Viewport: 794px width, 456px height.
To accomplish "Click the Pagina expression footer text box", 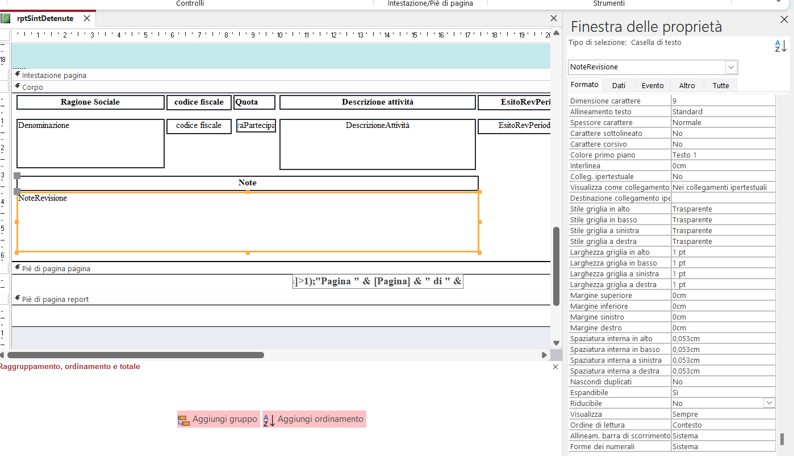I will pyautogui.click(x=378, y=281).
